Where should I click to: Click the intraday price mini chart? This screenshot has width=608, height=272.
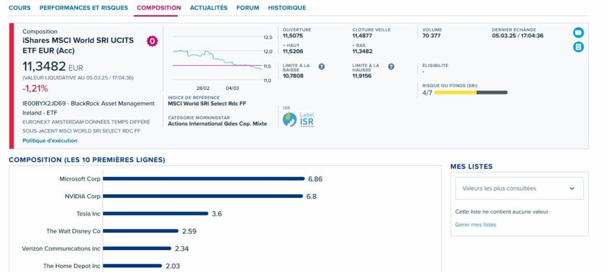tap(217, 58)
